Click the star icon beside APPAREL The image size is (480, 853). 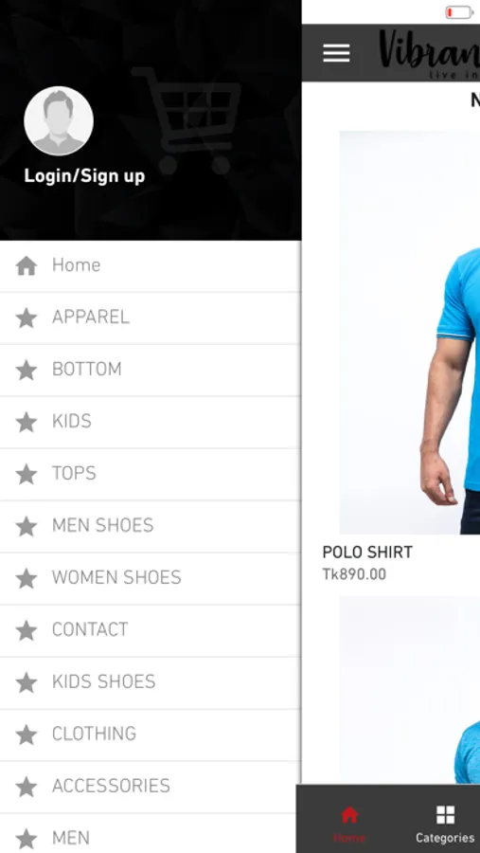coord(27,318)
